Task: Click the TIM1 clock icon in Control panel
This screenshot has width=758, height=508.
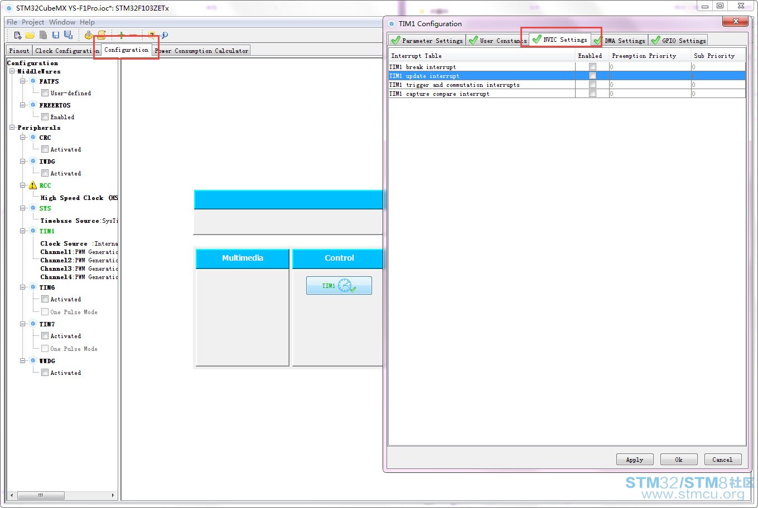Action: pos(347,286)
